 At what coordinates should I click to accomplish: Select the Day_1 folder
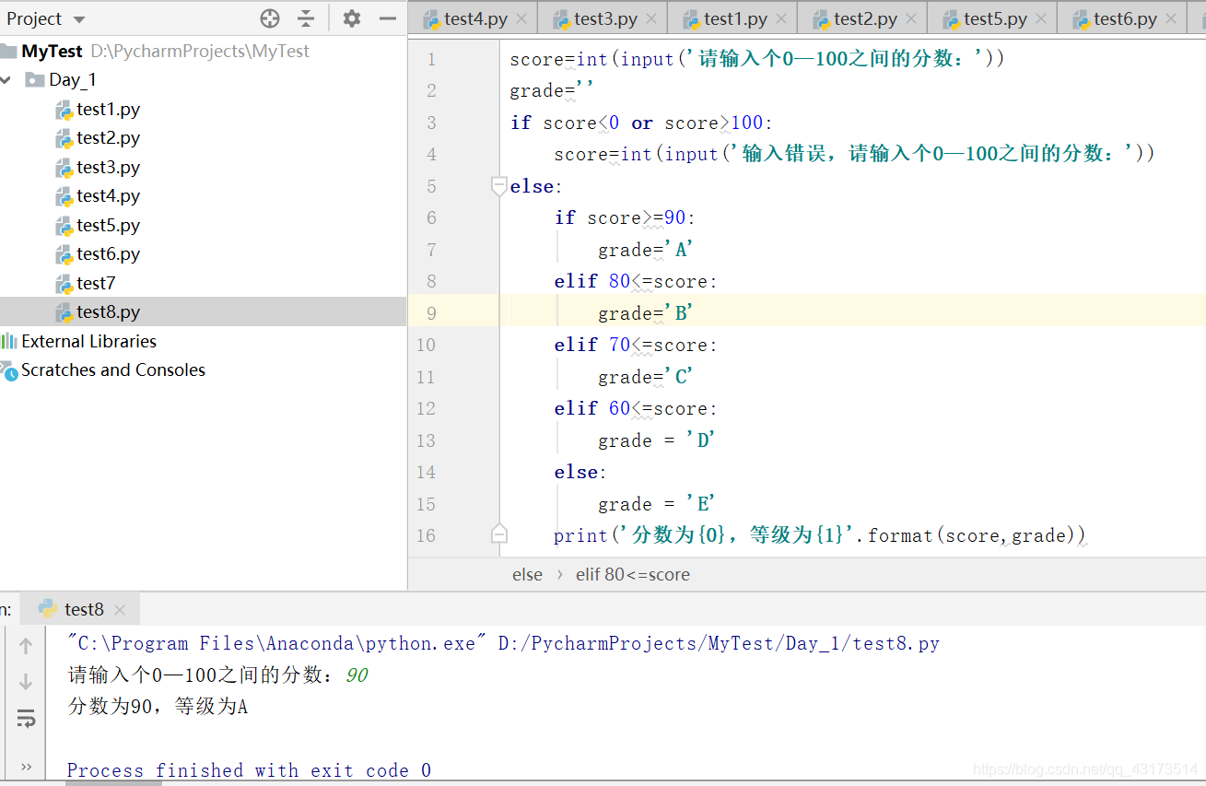[73, 80]
